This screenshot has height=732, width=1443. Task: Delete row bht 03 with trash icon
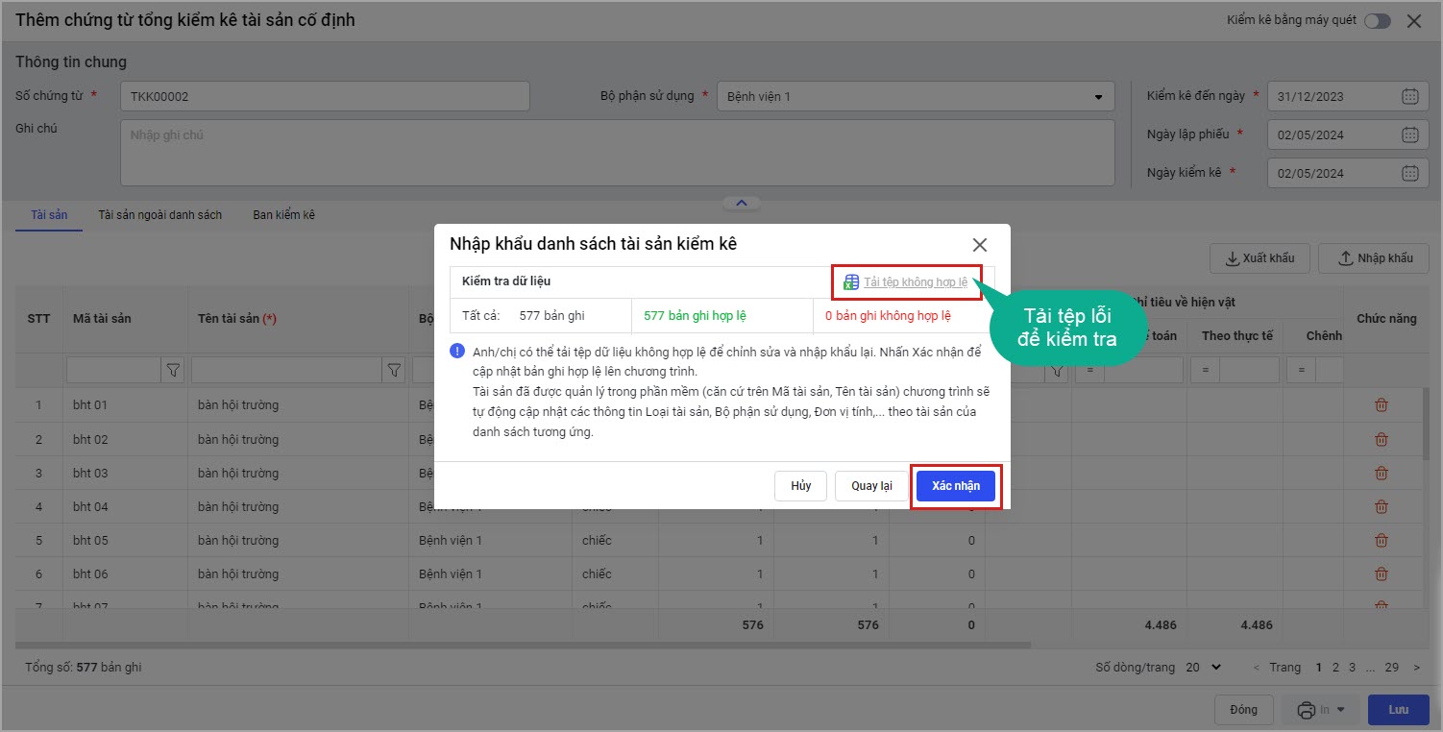[1382, 474]
